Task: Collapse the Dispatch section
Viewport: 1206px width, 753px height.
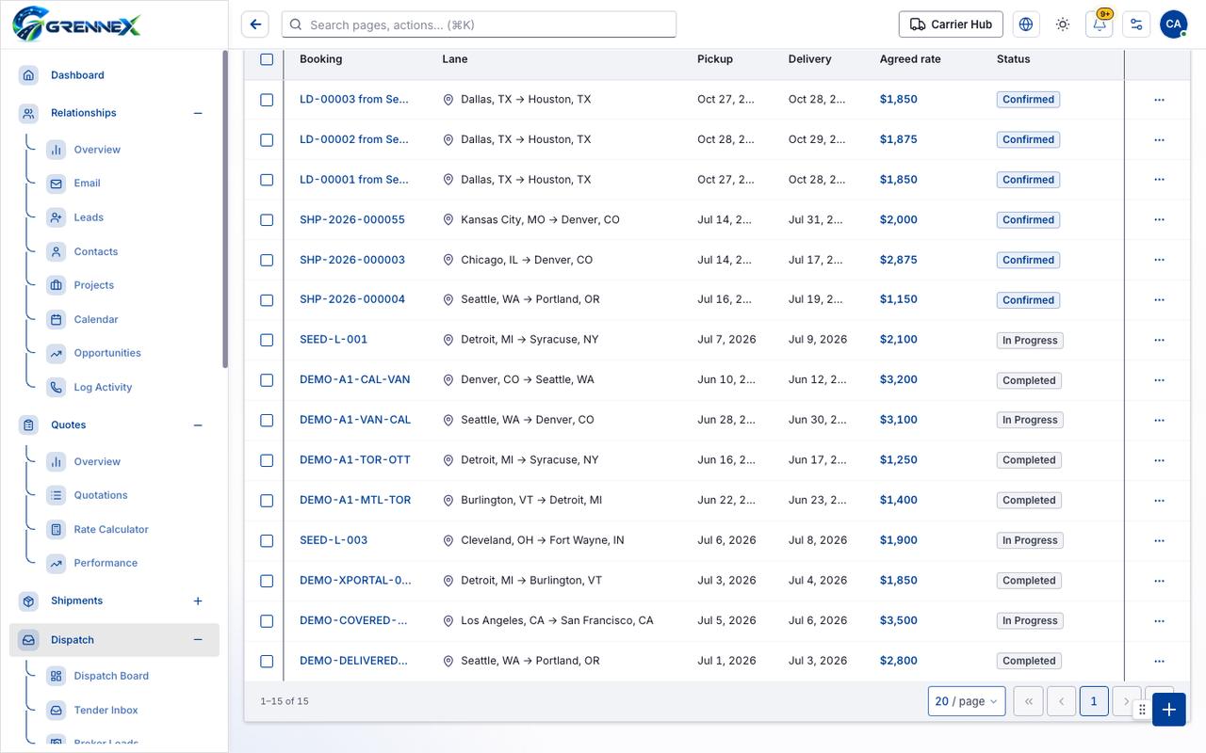Action: (x=198, y=640)
